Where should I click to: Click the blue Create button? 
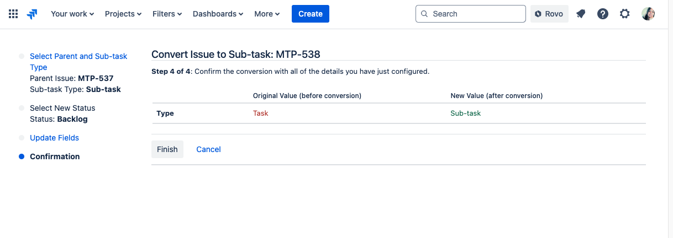click(310, 14)
